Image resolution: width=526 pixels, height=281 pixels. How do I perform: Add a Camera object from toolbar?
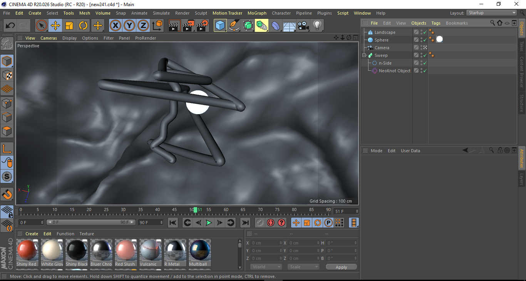point(303,26)
